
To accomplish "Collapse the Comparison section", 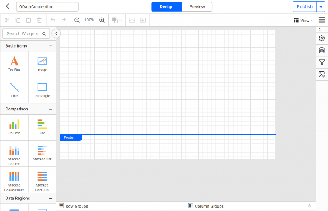I will click(x=50, y=109).
